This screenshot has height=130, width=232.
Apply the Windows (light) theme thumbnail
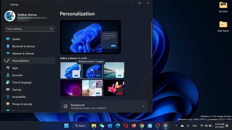pyautogui.click(x=71, y=70)
